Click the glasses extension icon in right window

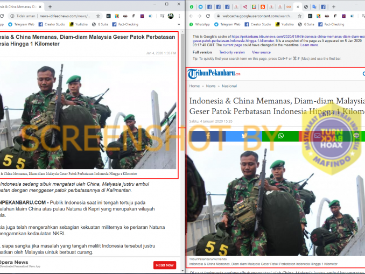[327, 16]
